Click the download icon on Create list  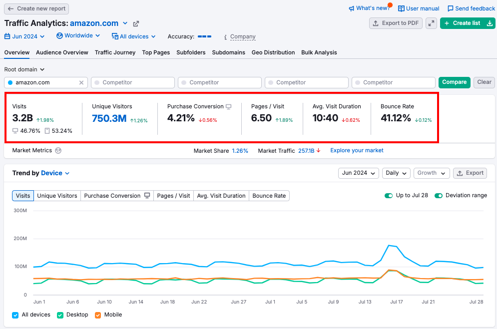pyautogui.click(x=489, y=23)
